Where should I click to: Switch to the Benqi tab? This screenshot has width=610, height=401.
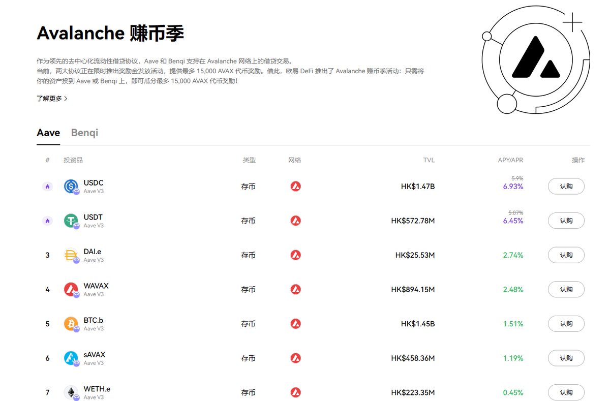[84, 133]
